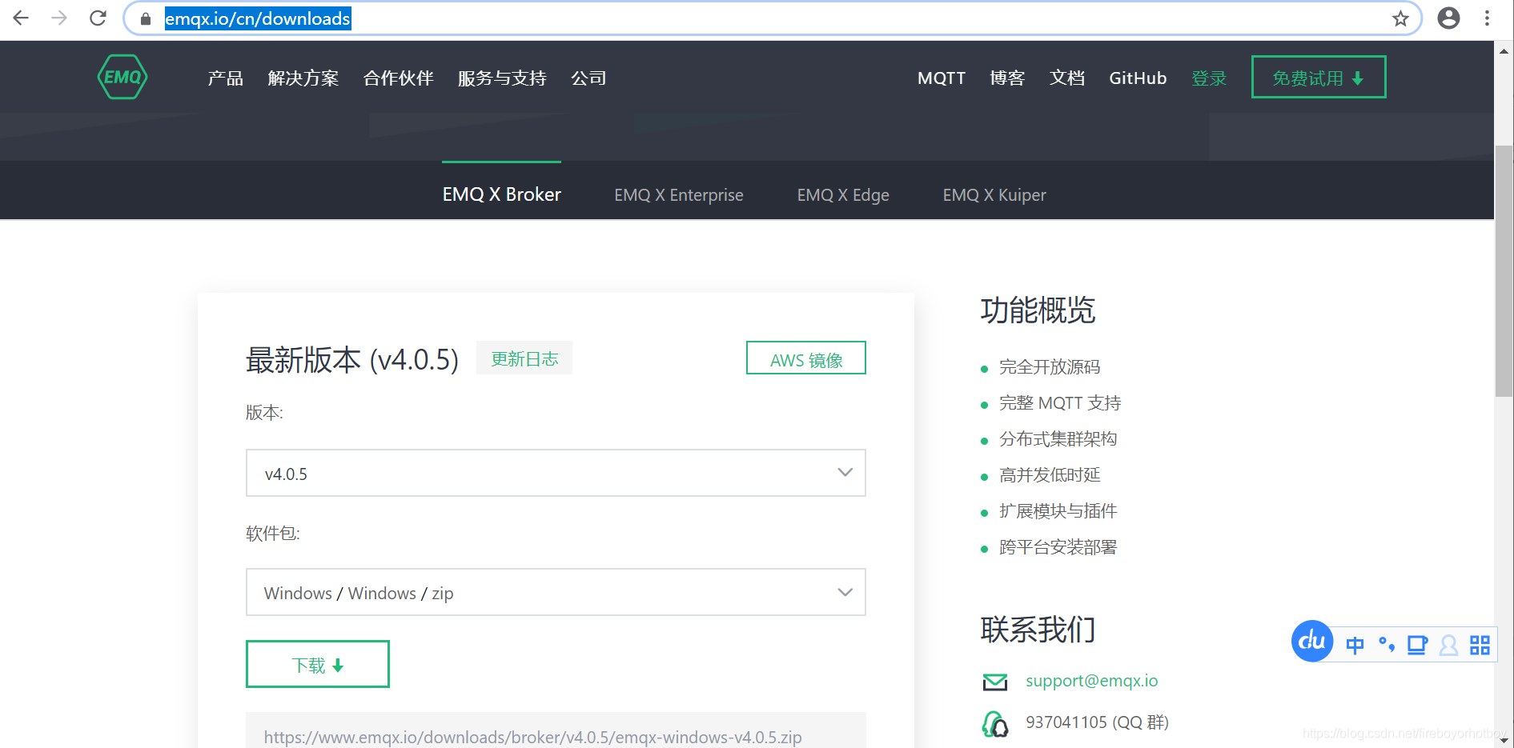This screenshot has width=1514, height=748.
Task: Open the v4.0.5 version dropdown
Action: [x=556, y=473]
